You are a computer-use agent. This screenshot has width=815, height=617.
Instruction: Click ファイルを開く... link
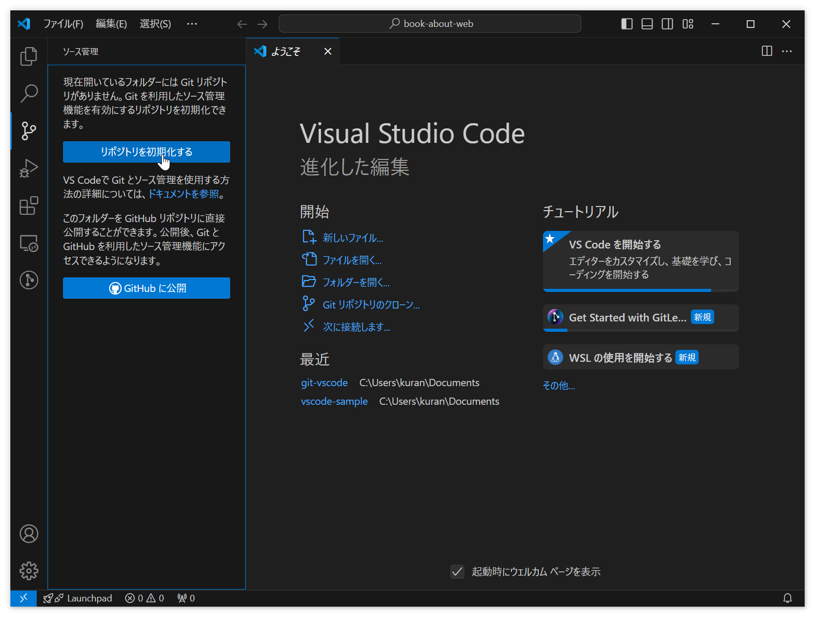click(352, 260)
